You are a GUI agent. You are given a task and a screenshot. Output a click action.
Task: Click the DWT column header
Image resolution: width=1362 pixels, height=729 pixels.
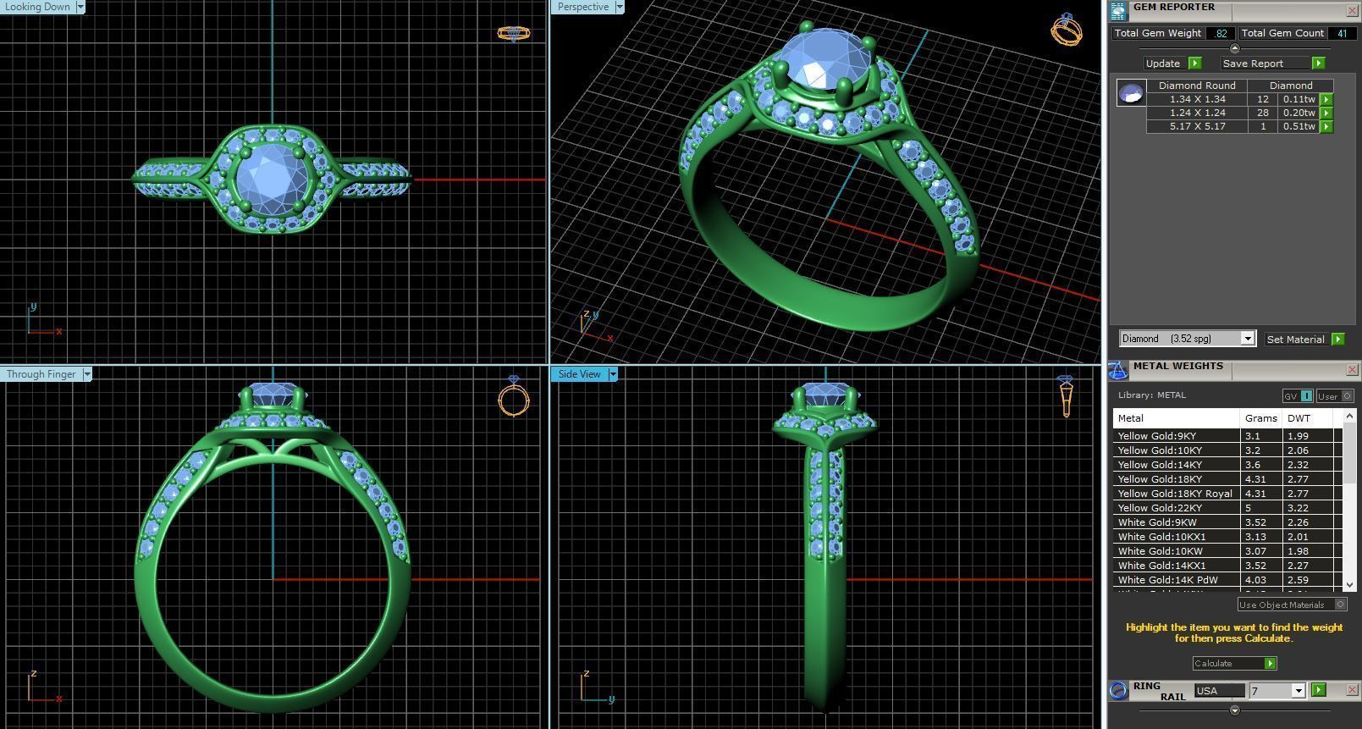pos(1308,418)
